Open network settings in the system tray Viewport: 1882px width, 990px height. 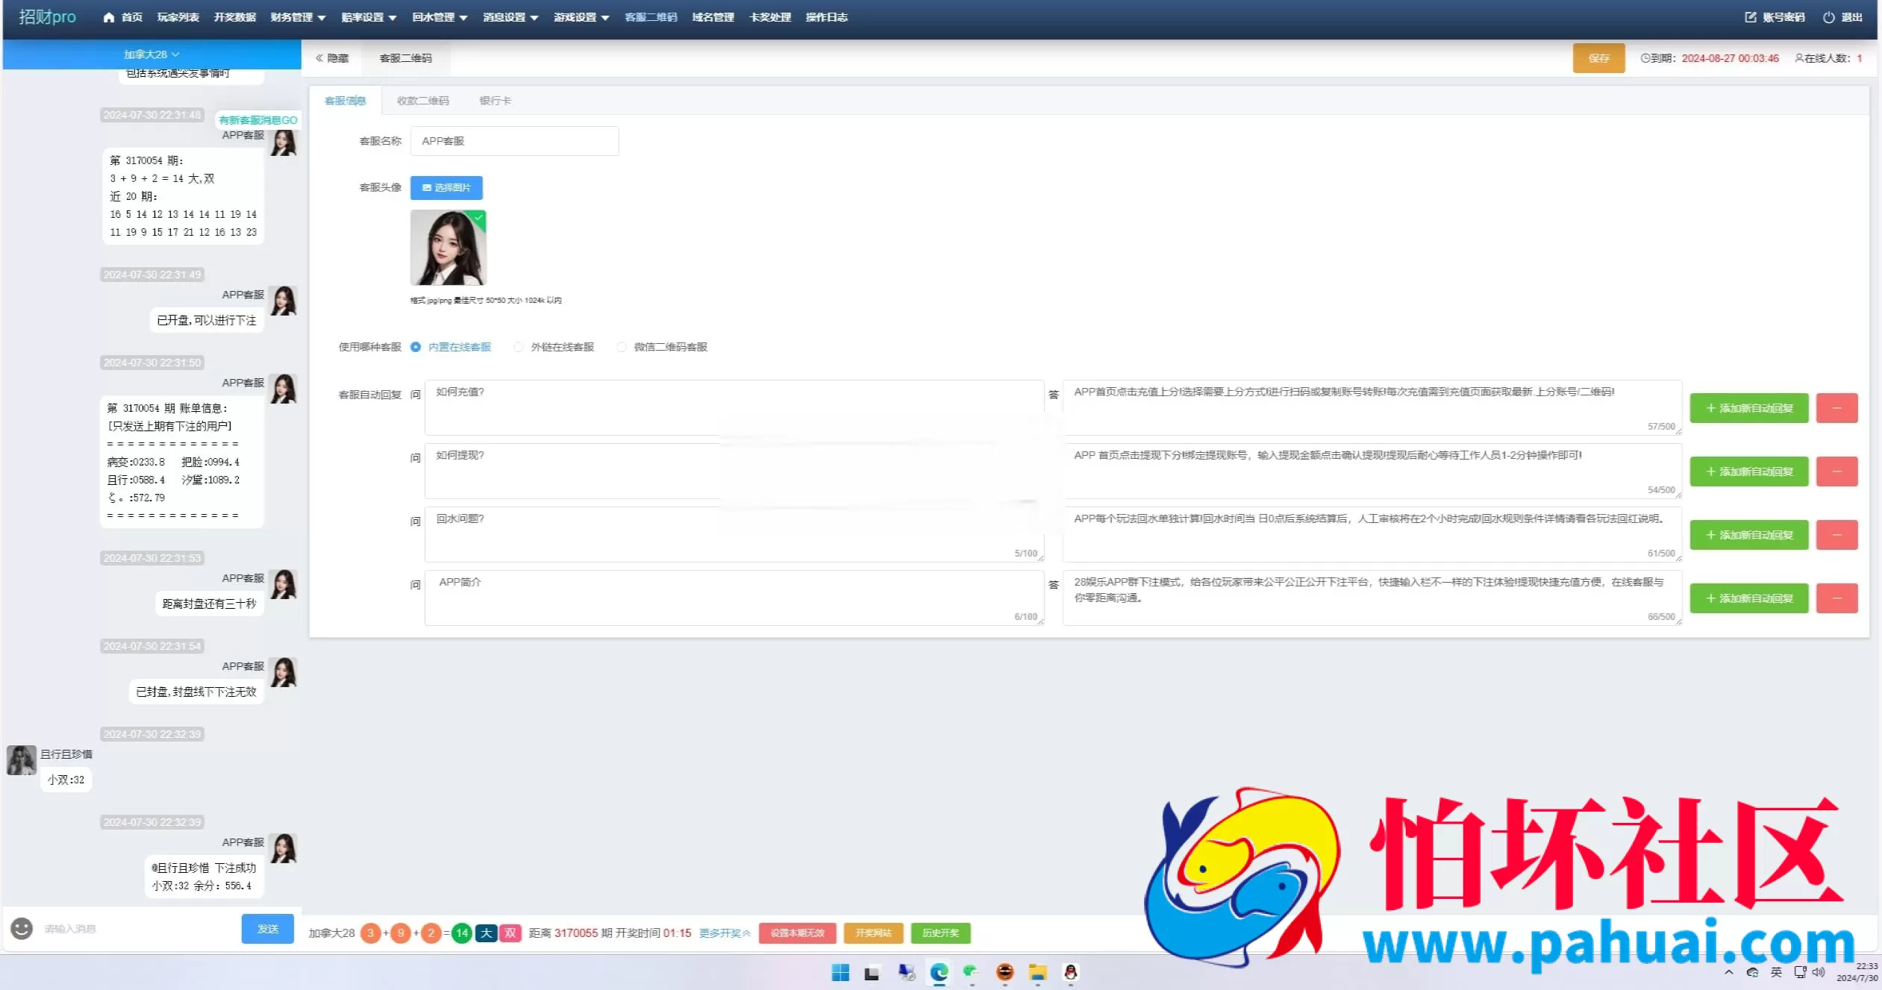(x=1801, y=972)
